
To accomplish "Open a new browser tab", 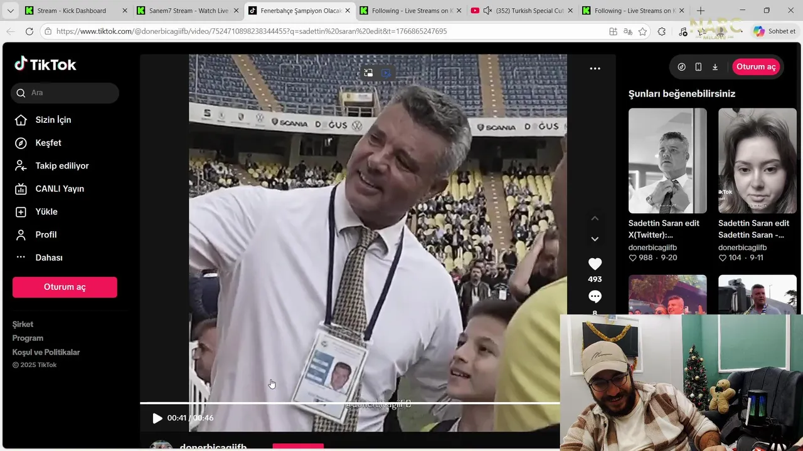I will pyautogui.click(x=701, y=11).
